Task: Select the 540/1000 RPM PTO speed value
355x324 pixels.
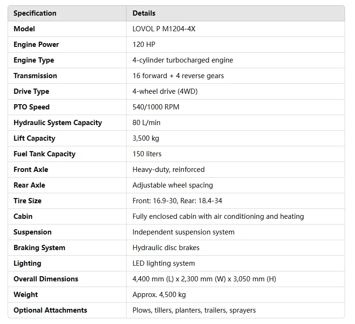Action: (155, 107)
